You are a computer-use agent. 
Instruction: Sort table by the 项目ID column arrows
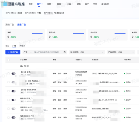tap(82, 60)
